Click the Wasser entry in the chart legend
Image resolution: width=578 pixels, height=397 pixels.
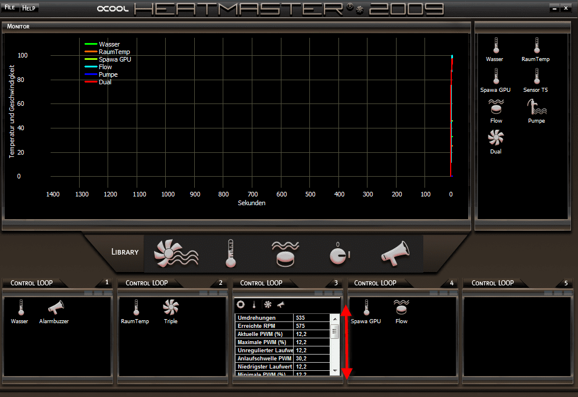coord(102,44)
